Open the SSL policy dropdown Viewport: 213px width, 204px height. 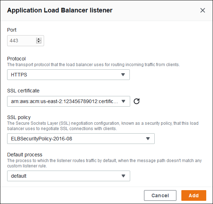[x=81, y=139]
